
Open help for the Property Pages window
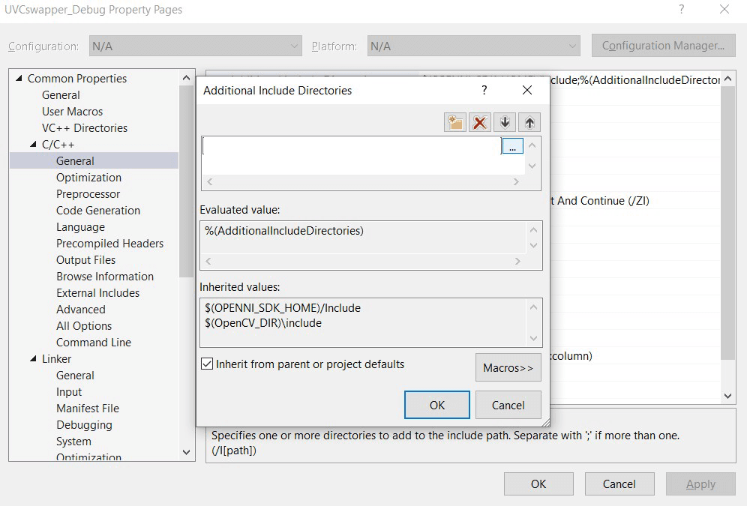coord(682,10)
